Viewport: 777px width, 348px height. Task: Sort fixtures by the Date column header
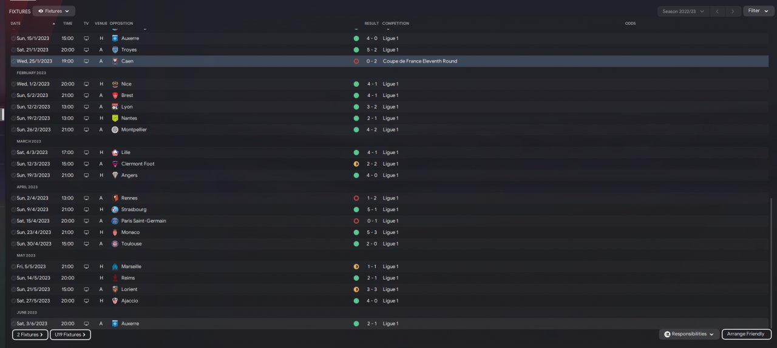16,24
